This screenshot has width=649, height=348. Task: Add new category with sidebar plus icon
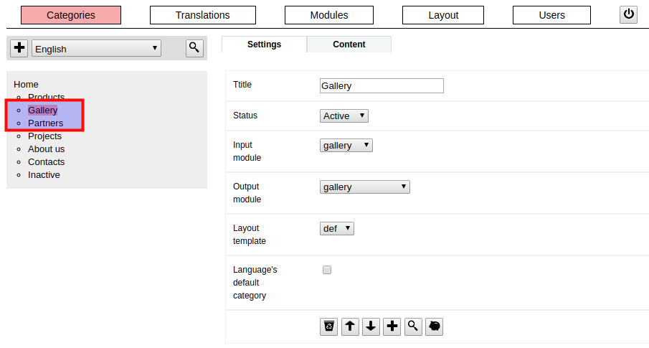[x=19, y=48]
